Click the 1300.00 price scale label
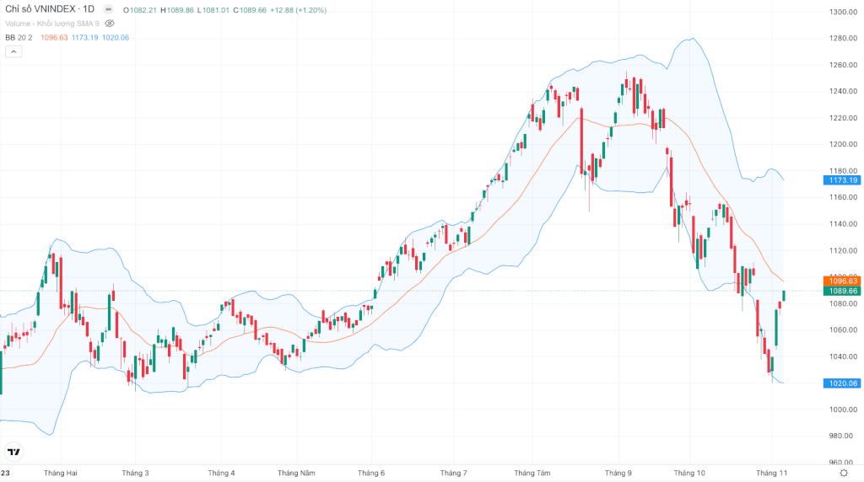Viewport: 864px width, 482px height. pos(844,12)
